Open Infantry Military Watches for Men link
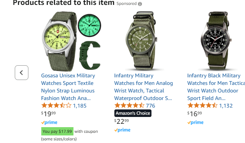 tap(144, 87)
